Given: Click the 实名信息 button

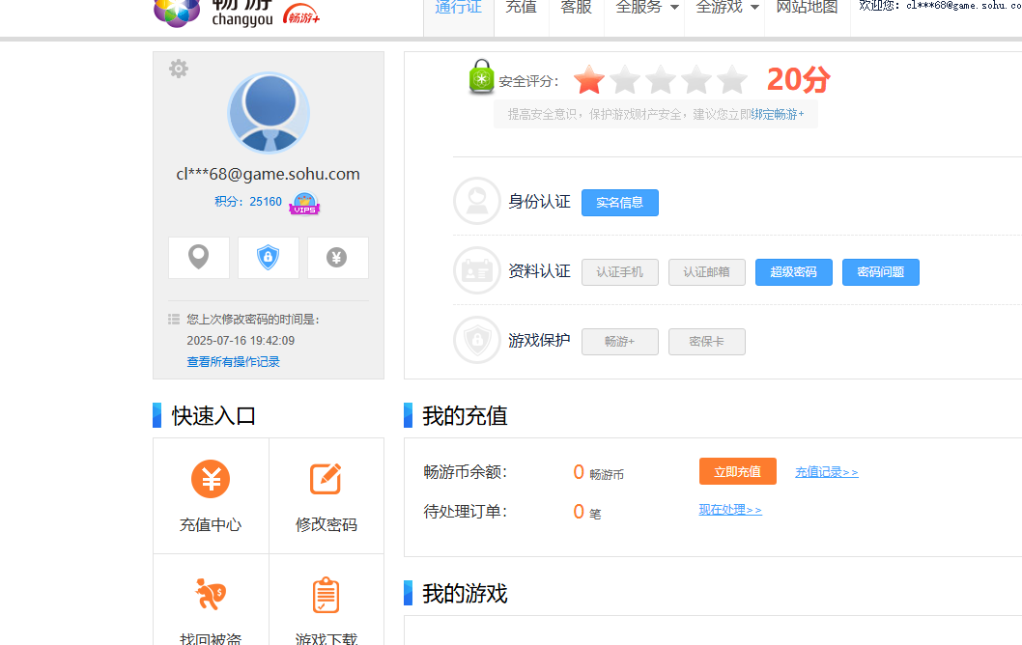Looking at the screenshot, I should (620, 203).
